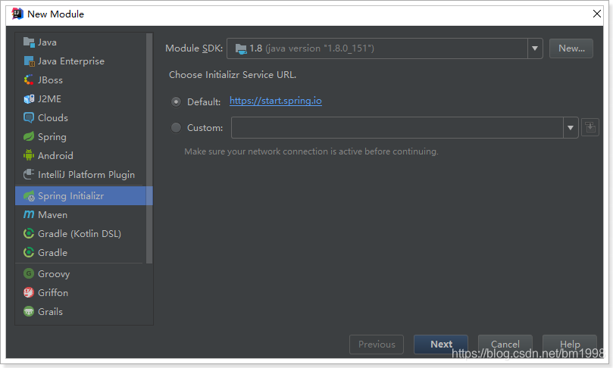Click the Grails icon
Image resolution: width=613 pixels, height=368 pixels.
coord(29,311)
